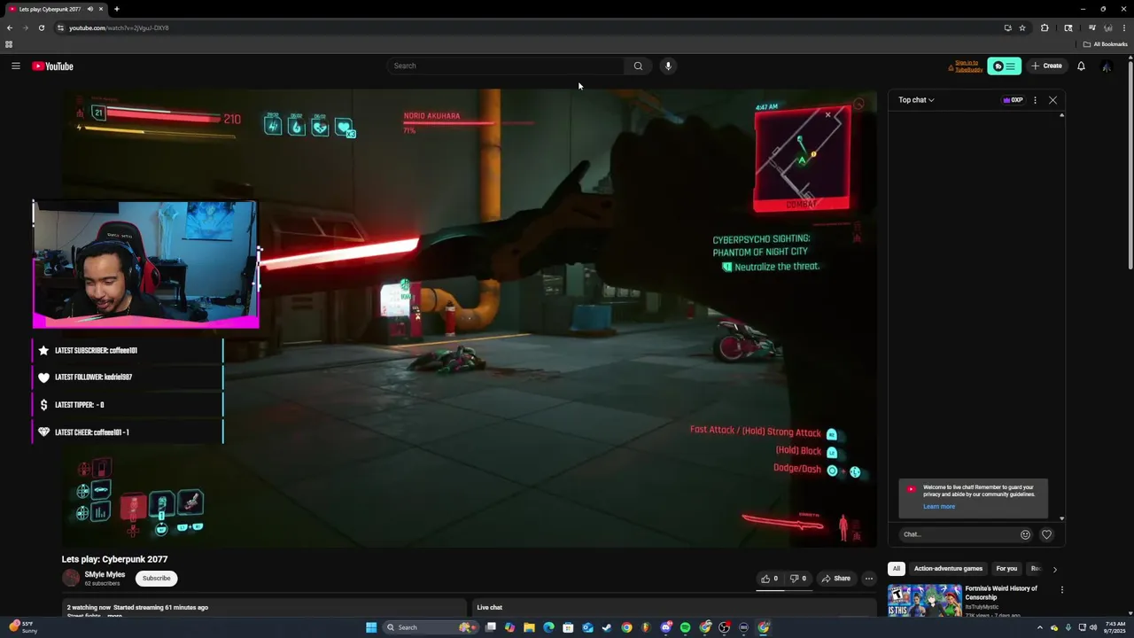Click the 0XP crown badge in chat
This screenshot has height=638, width=1134.
tap(1013, 100)
